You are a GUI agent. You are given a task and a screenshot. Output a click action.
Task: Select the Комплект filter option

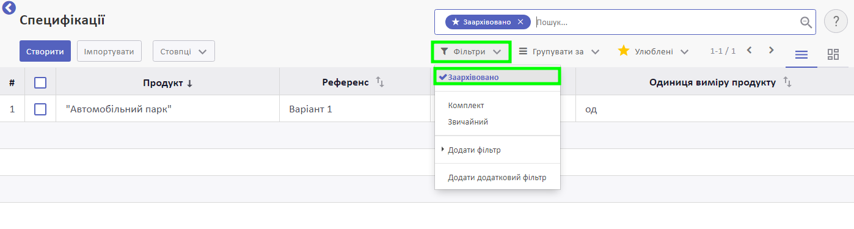(466, 106)
